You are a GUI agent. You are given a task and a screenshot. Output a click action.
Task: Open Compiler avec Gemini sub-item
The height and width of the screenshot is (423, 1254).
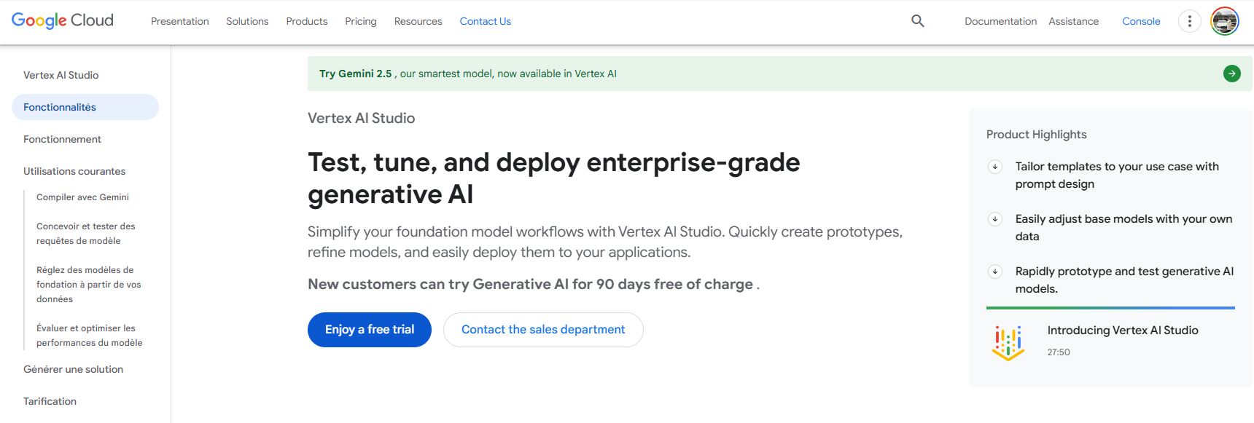coord(82,197)
